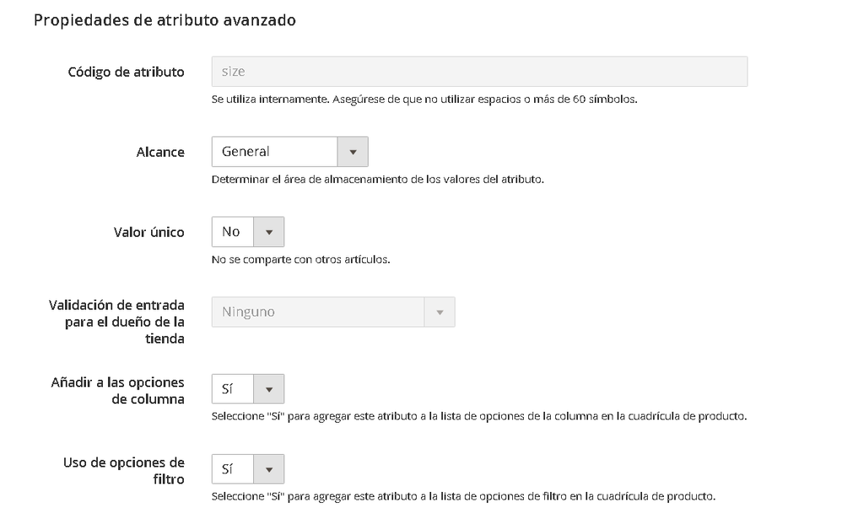The image size is (842, 519).
Task: Open the Alcance dropdown showing General
Action: click(275, 152)
